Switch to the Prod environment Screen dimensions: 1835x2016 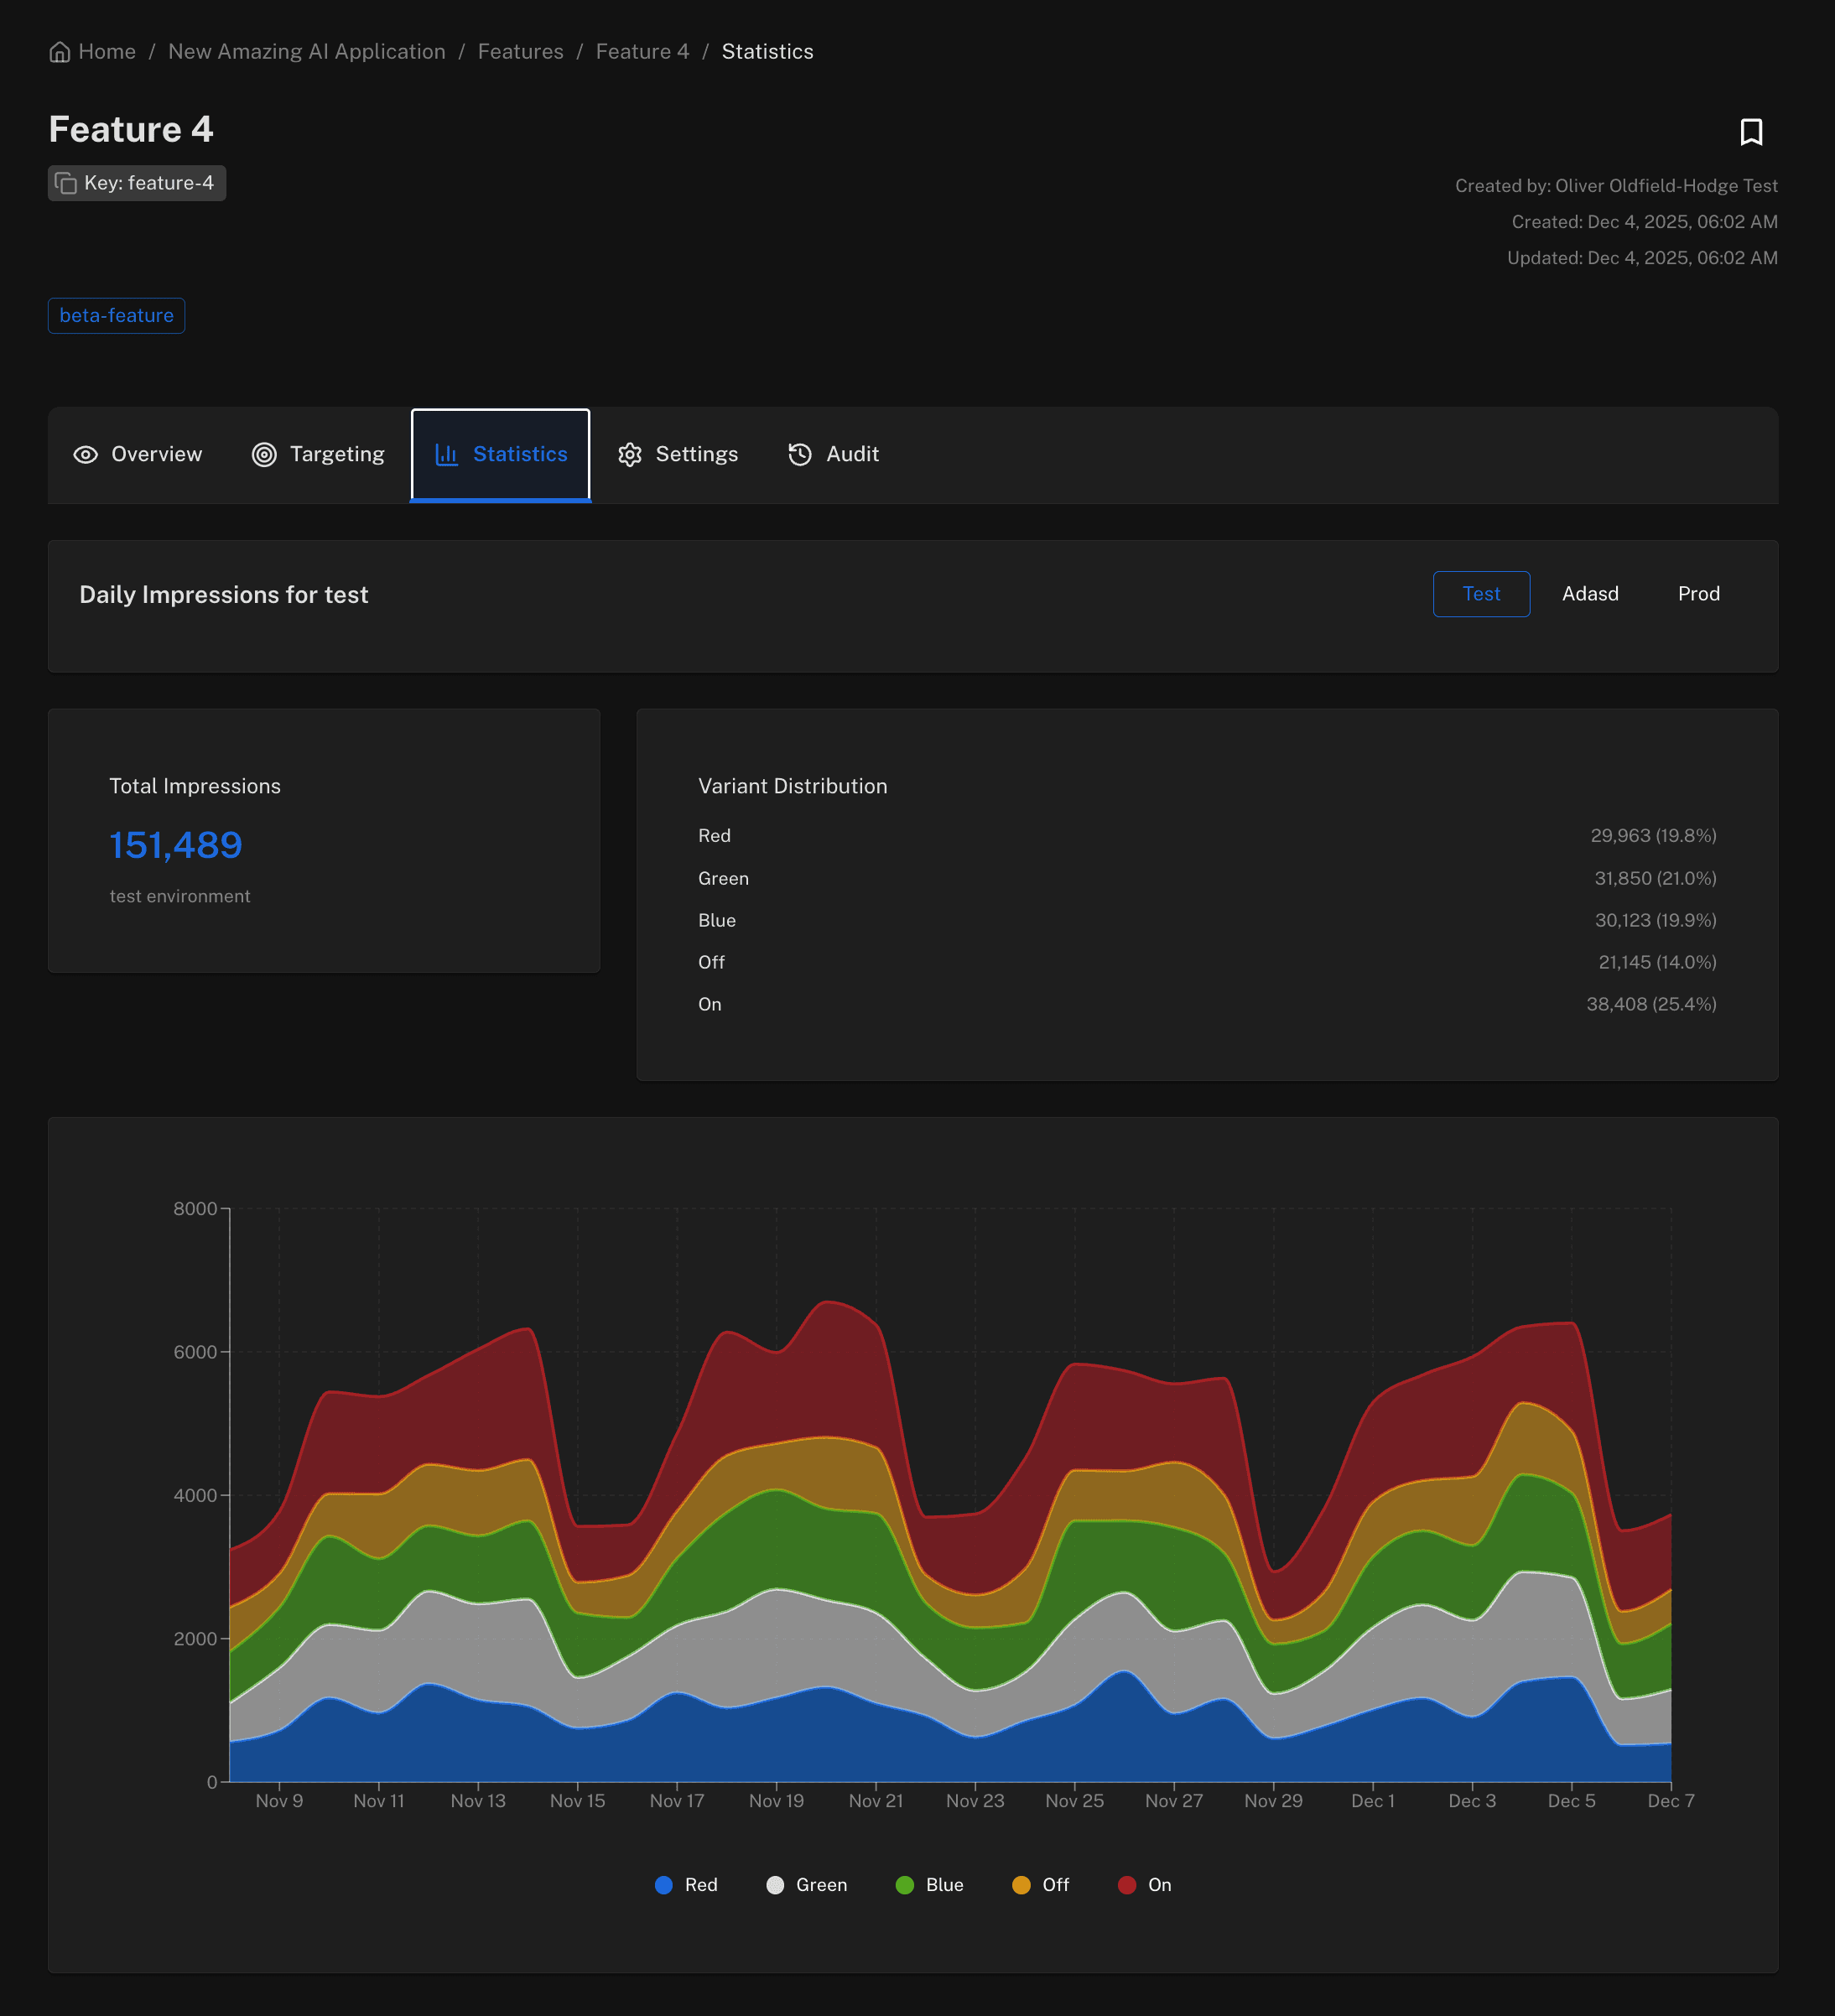click(1698, 593)
